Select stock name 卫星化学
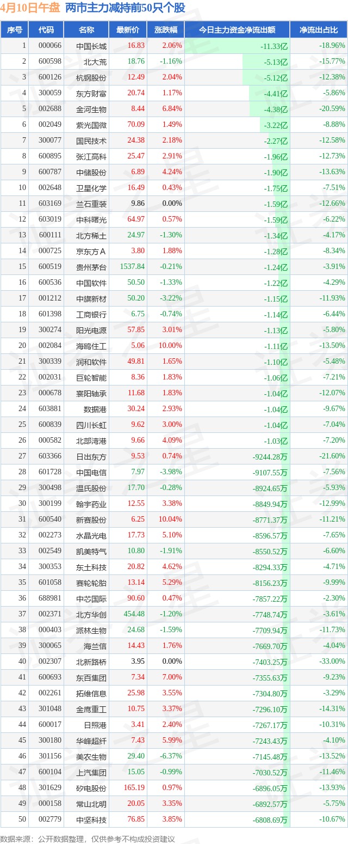348x844 pixels. 91,188
